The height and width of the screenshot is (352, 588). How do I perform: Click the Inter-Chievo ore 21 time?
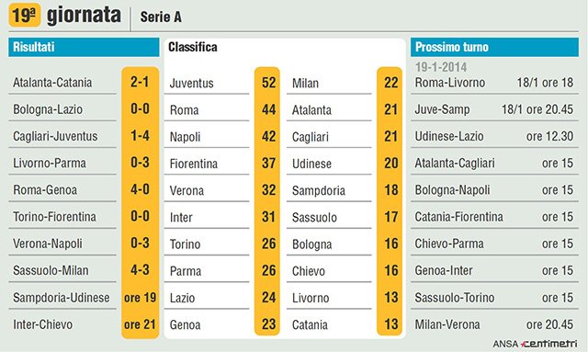pos(140,324)
